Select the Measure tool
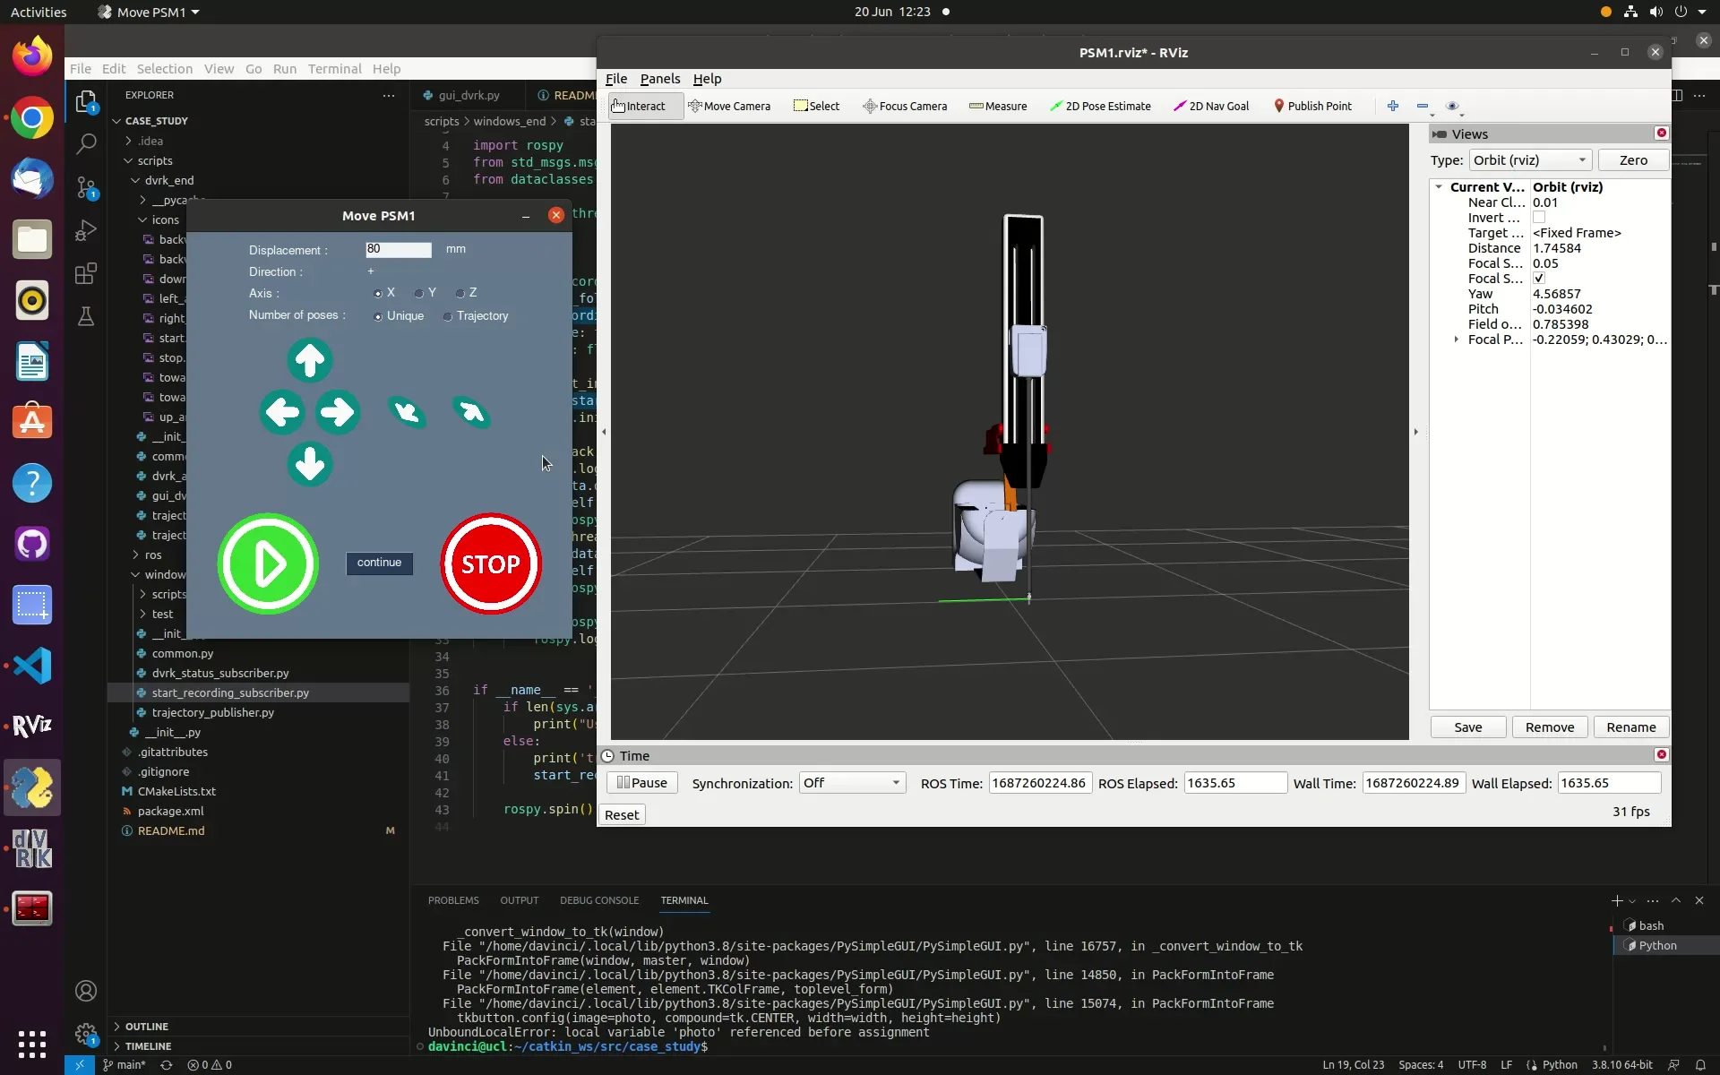The height and width of the screenshot is (1075, 1720). tap(997, 106)
